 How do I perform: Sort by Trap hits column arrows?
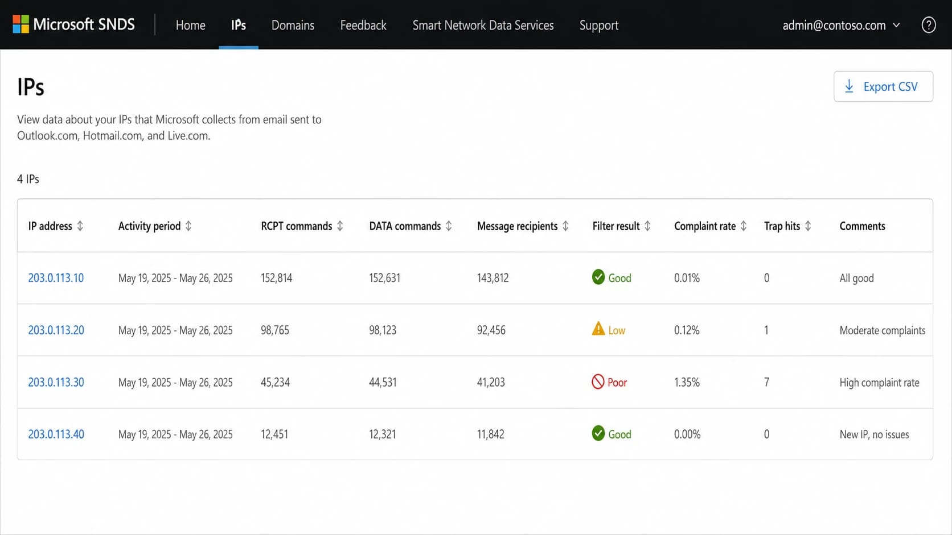(808, 226)
